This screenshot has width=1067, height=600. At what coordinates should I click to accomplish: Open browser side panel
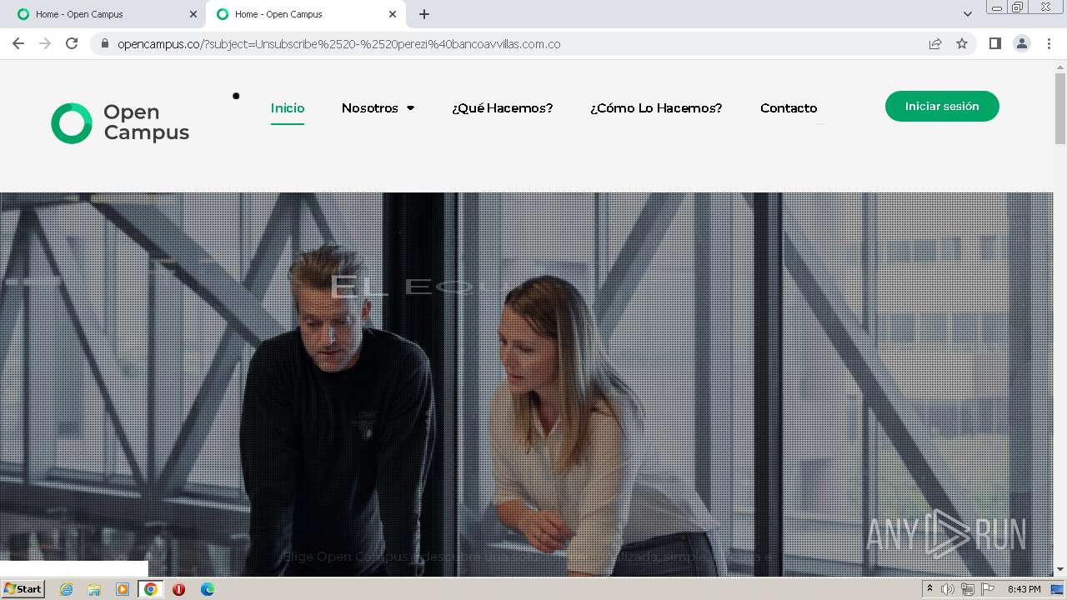tap(994, 43)
